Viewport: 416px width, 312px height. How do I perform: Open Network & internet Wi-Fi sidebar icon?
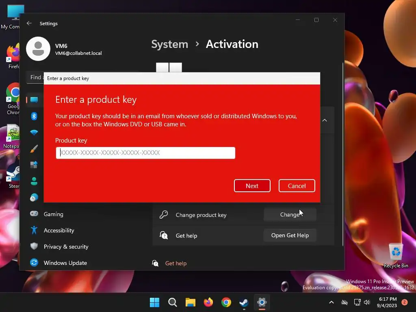pyautogui.click(x=34, y=132)
